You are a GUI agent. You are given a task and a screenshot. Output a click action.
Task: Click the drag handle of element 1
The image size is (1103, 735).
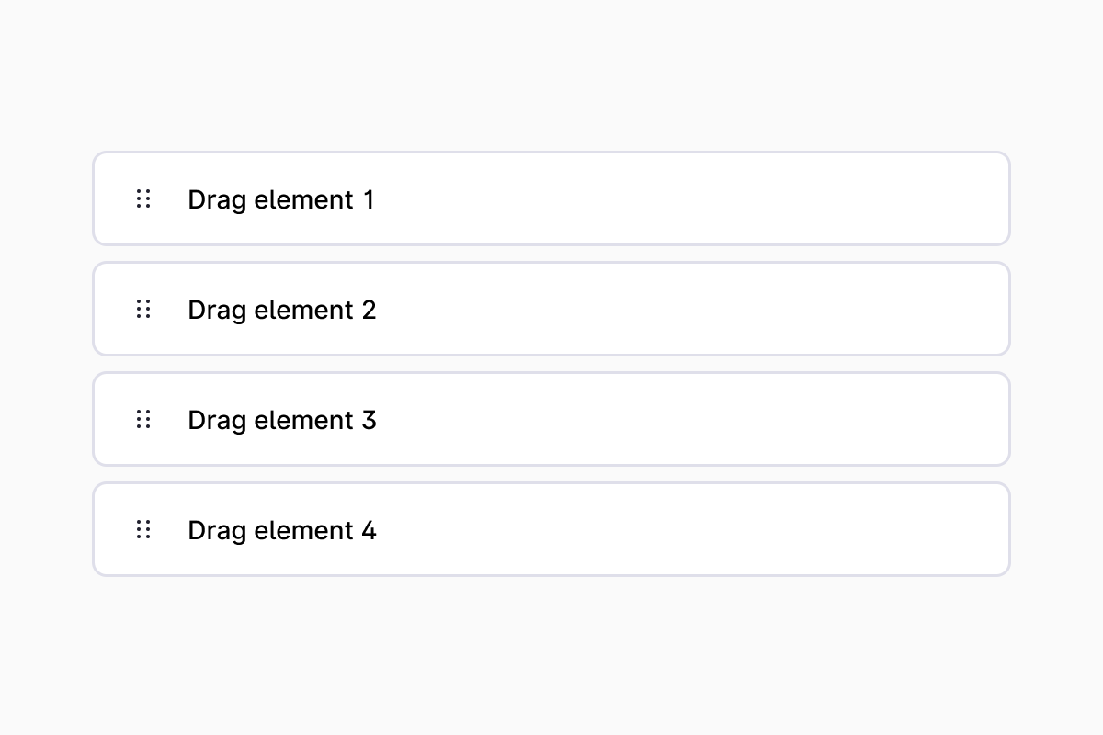(x=143, y=198)
